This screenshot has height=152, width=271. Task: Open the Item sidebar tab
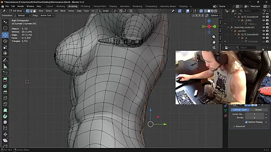click(220, 22)
